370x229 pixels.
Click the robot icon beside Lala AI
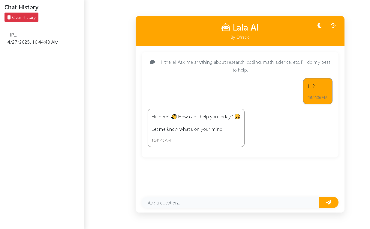(226, 28)
